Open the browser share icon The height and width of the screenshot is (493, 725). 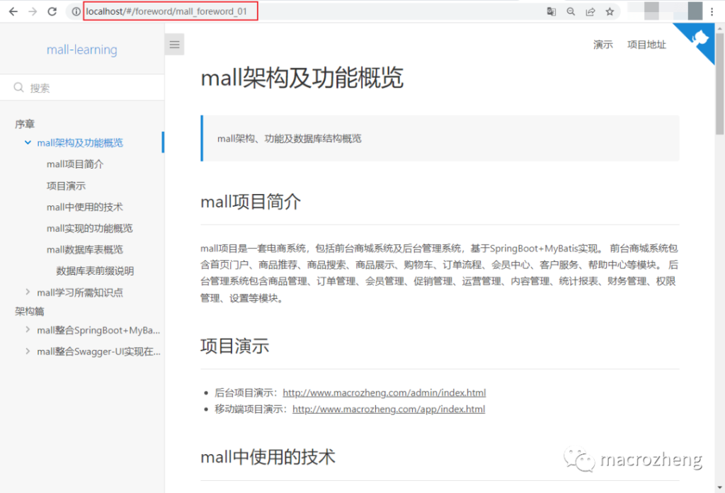[590, 11]
